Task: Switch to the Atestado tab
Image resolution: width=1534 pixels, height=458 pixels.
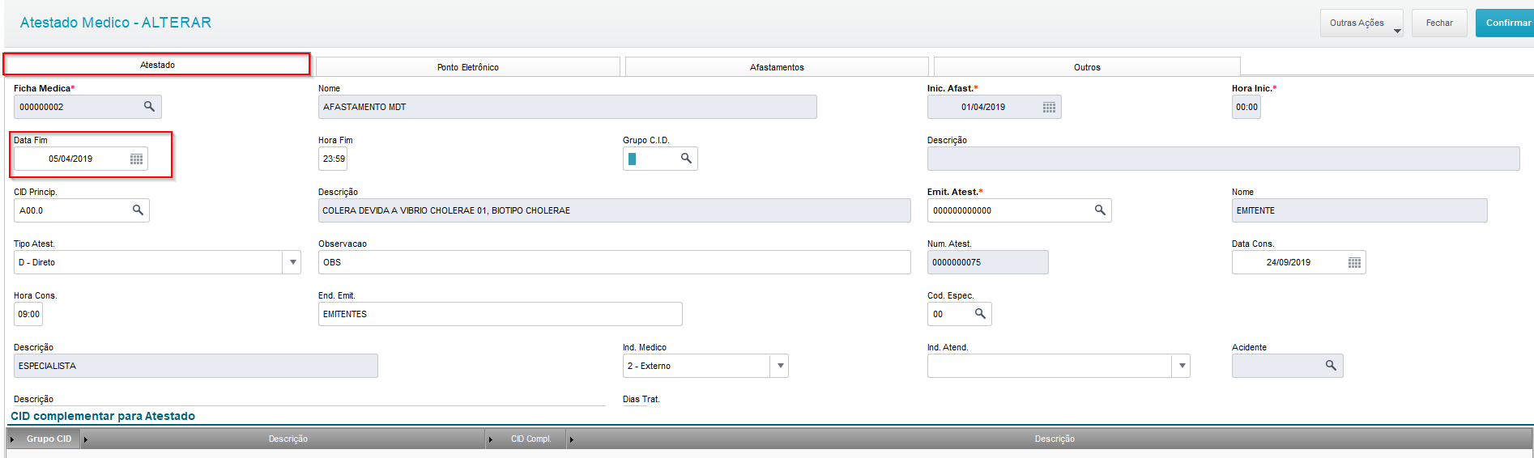Action: click(x=157, y=65)
